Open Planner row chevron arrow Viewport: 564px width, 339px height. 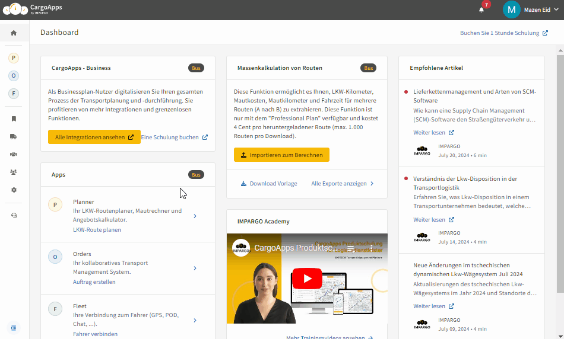click(195, 216)
